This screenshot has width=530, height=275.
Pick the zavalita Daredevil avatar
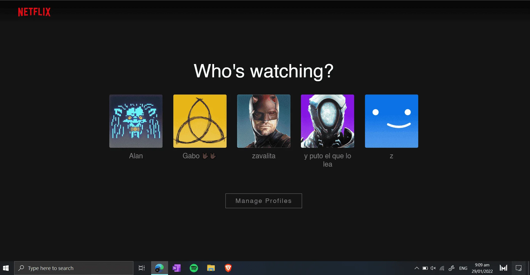pyautogui.click(x=264, y=121)
